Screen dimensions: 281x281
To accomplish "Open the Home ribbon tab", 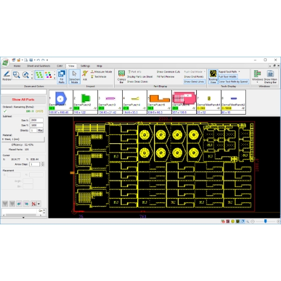I will pos(17,66).
